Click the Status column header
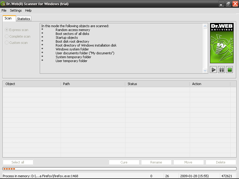 [x=157, y=84]
